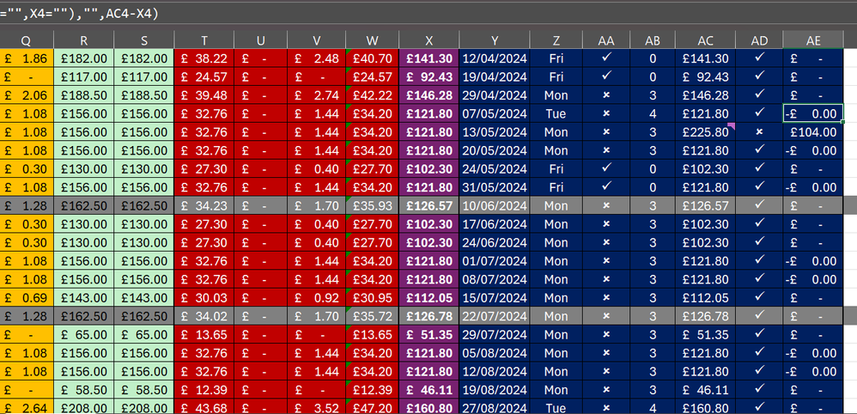This screenshot has width=857, height=414.
Task: Select the £3.52 cell
Action: point(317,407)
